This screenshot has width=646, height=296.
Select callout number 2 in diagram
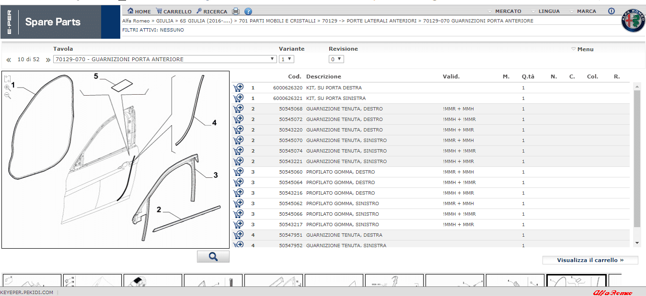pos(159,209)
